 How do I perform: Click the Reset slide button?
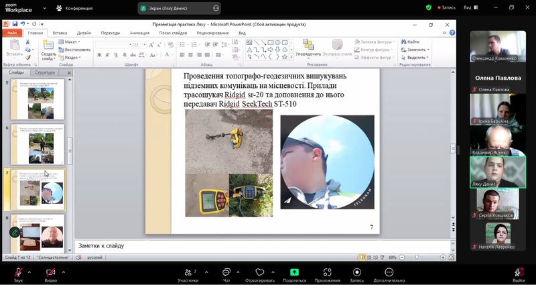74,50
